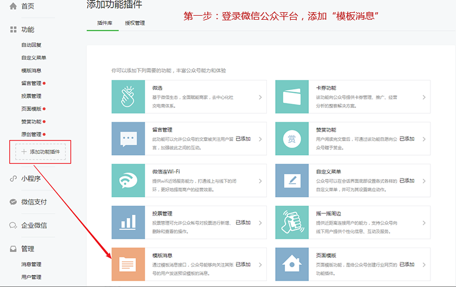Open the 卡券功能 card icon

tap(292, 96)
